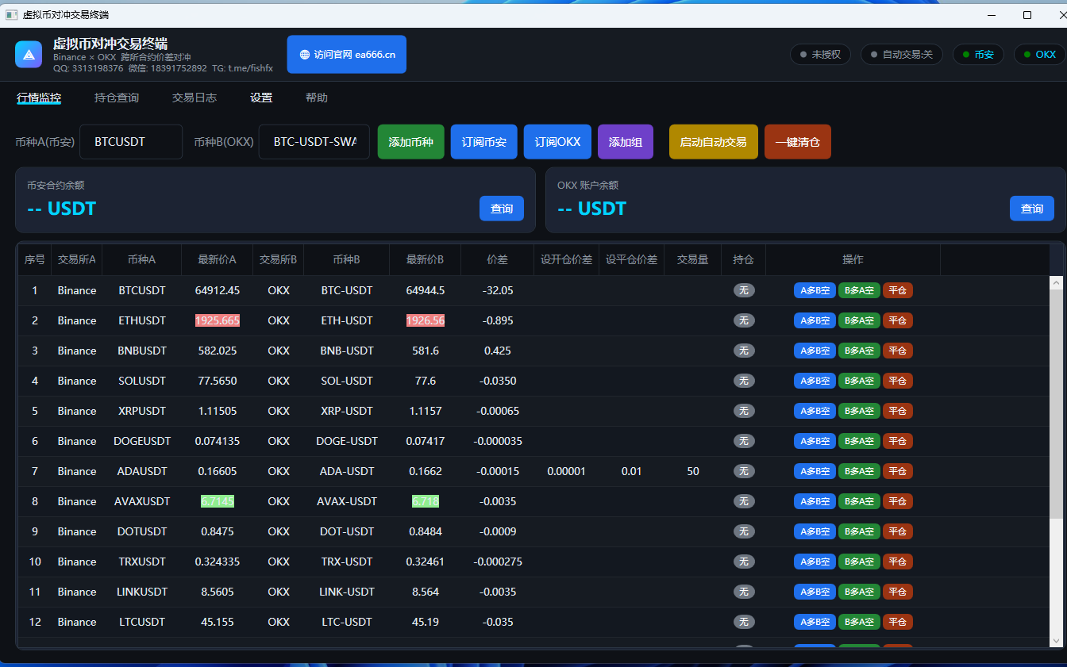
Task: Select the ADAUSDT 设开仓价差 cell 0.00001
Action: coord(566,471)
